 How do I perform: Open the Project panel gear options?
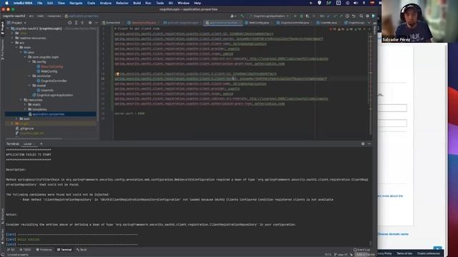coord(90,23)
